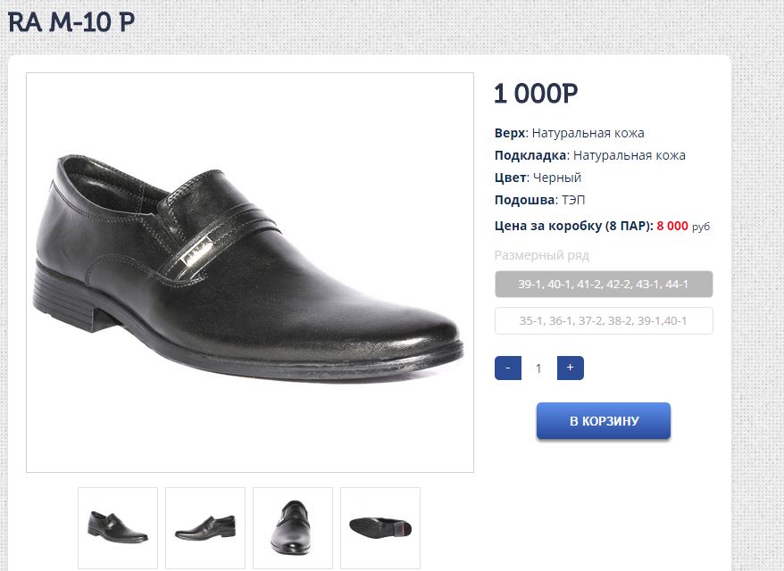Click the large main shoe image
The image size is (784, 571).
pyautogui.click(x=250, y=272)
